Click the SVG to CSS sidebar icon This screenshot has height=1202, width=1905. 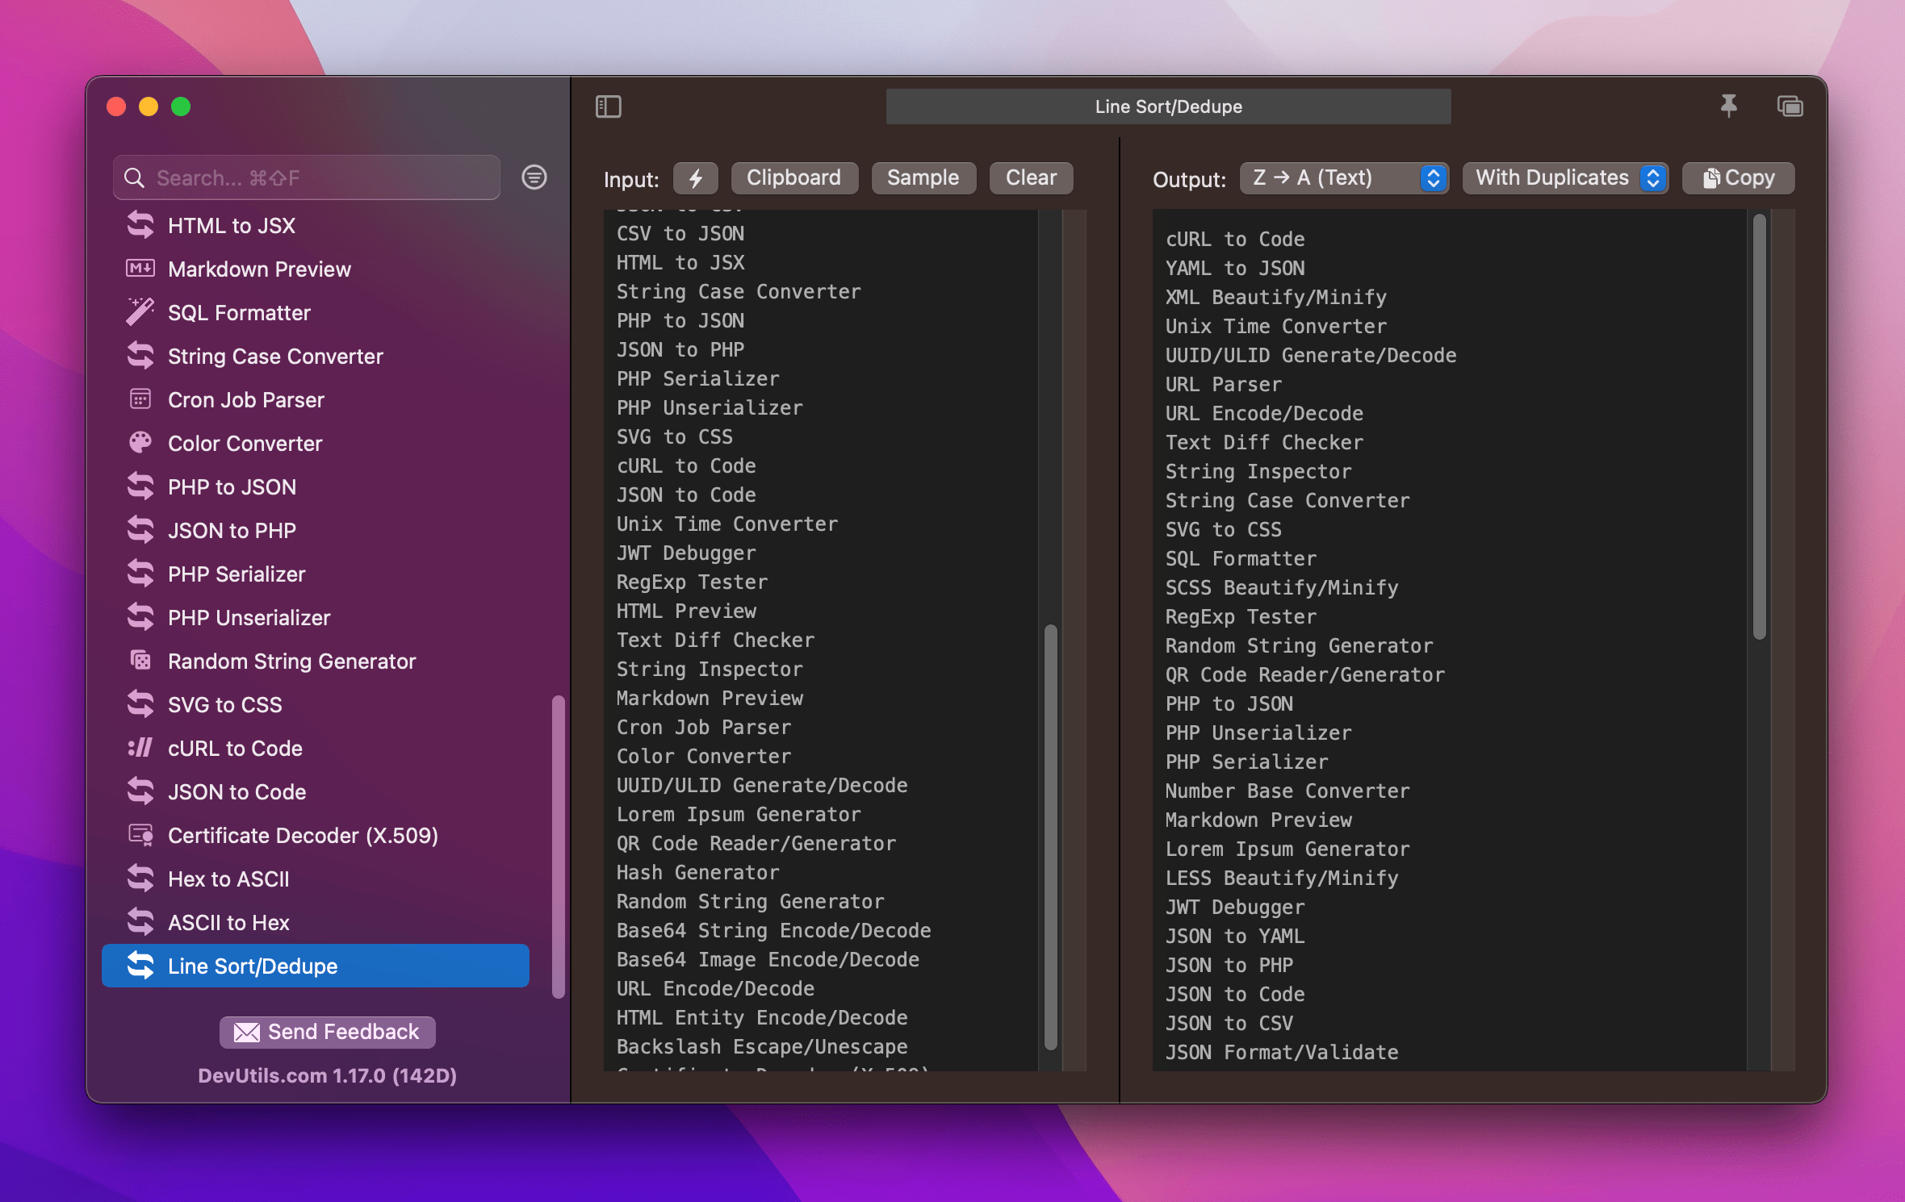click(140, 704)
